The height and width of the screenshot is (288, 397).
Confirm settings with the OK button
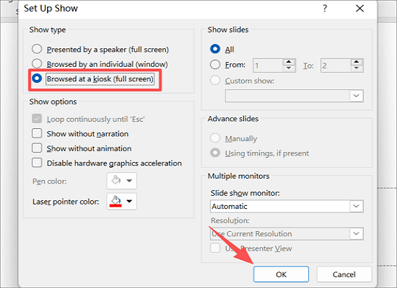click(x=281, y=274)
